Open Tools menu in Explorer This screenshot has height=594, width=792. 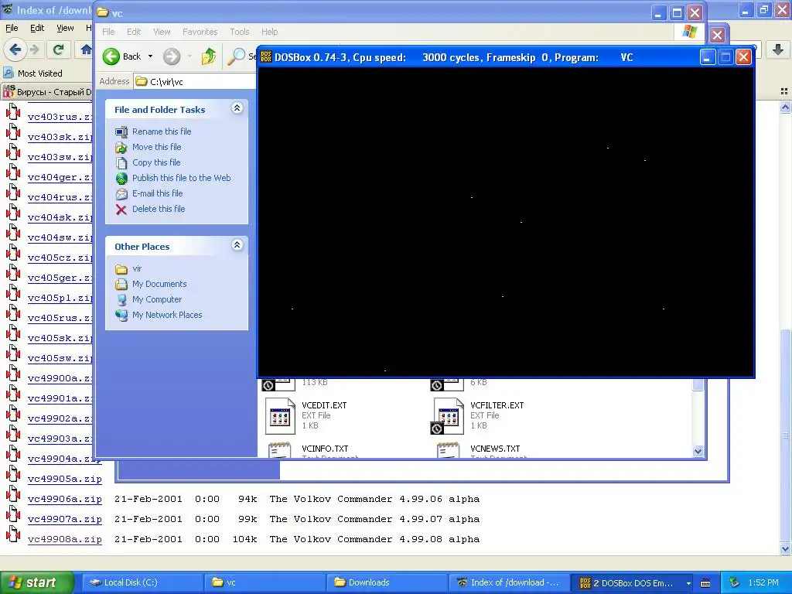click(240, 32)
